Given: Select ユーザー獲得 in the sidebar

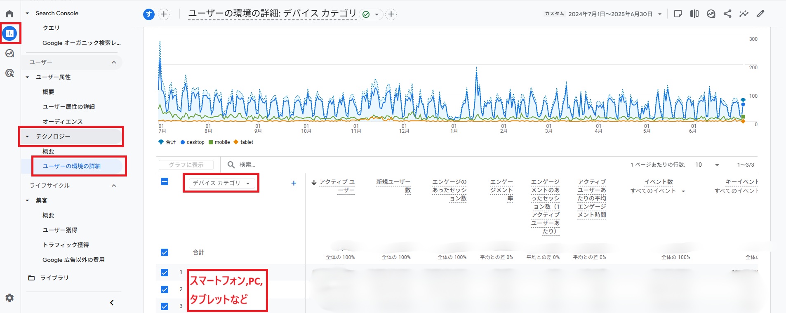Looking at the screenshot, I should tap(60, 230).
